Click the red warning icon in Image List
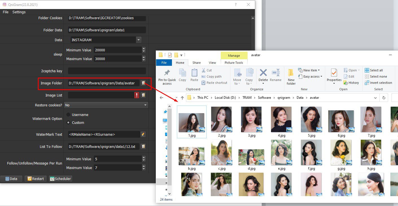Image resolution: width=398 pixels, height=206 pixels. pyautogui.click(x=137, y=95)
